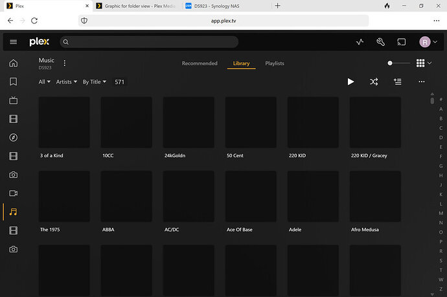
Task: Jump to letter Z in alphabet index
Action: tap(441, 289)
